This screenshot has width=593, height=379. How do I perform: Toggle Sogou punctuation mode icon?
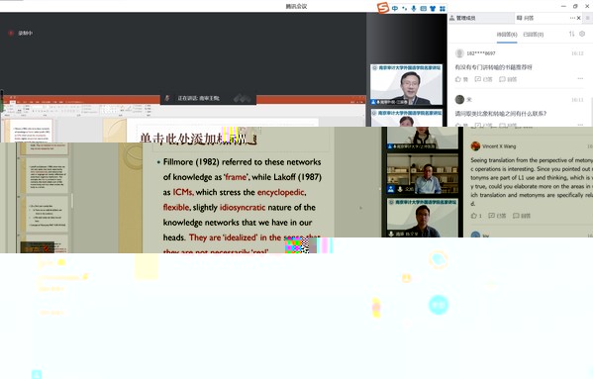pos(404,8)
